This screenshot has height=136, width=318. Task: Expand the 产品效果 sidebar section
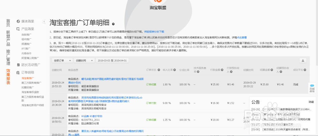[x=28, y=29]
